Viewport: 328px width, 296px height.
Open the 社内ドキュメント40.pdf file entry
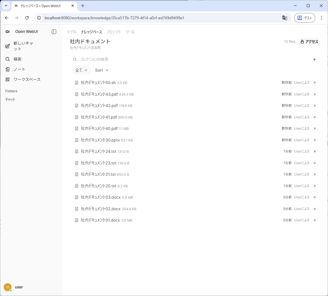coord(99,128)
